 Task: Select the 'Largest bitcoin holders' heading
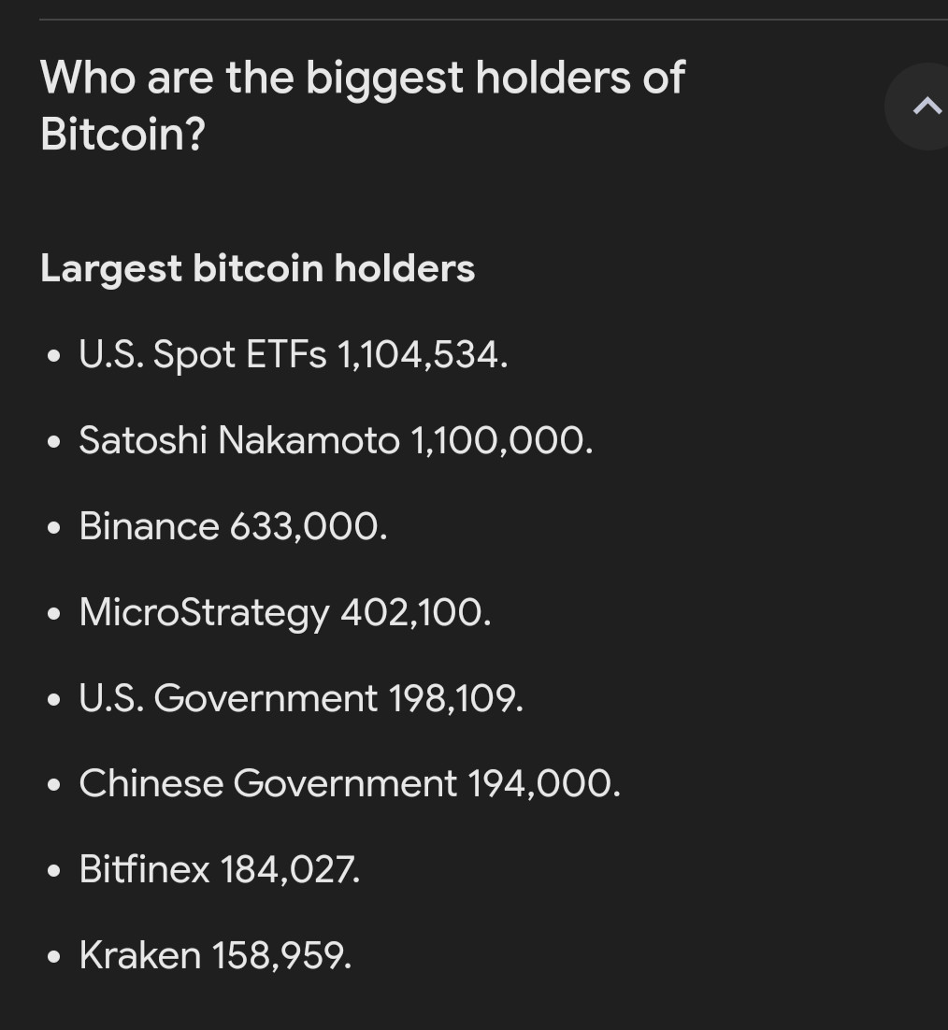(x=257, y=268)
